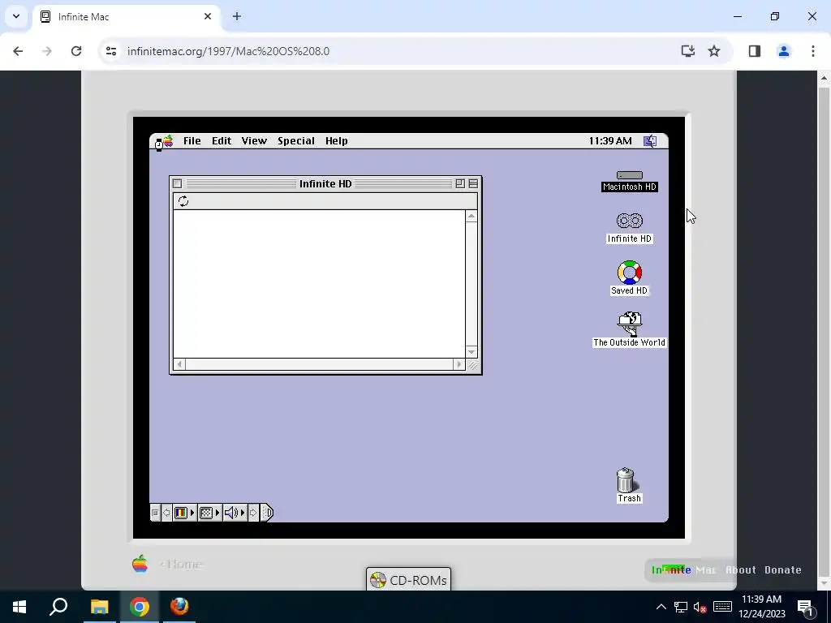Open the View menu
This screenshot has width=831, height=623.
click(x=254, y=141)
